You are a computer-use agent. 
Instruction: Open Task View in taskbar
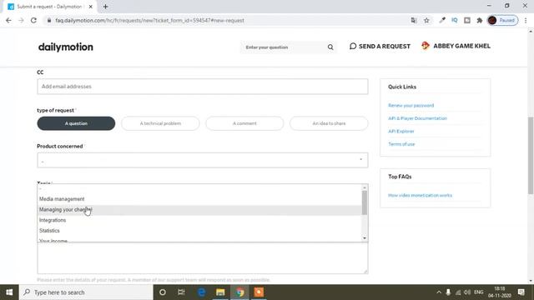coord(181,292)
